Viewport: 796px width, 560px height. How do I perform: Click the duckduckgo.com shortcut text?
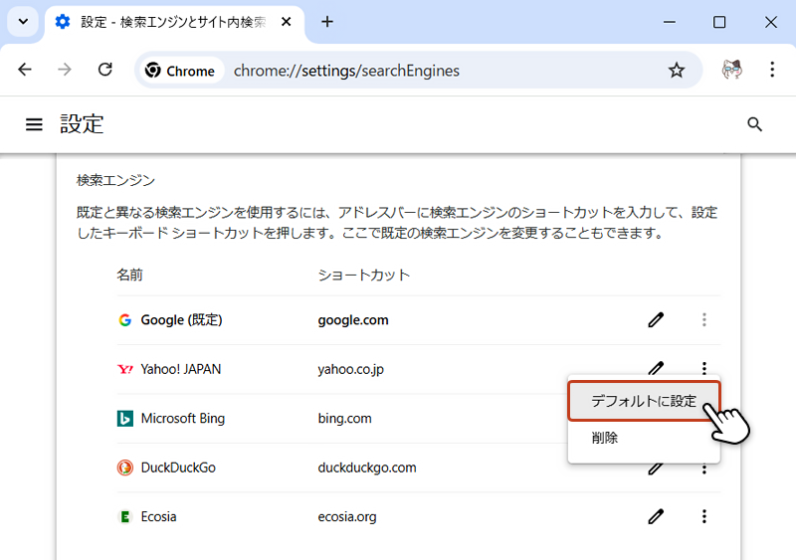tap(367, 467)
